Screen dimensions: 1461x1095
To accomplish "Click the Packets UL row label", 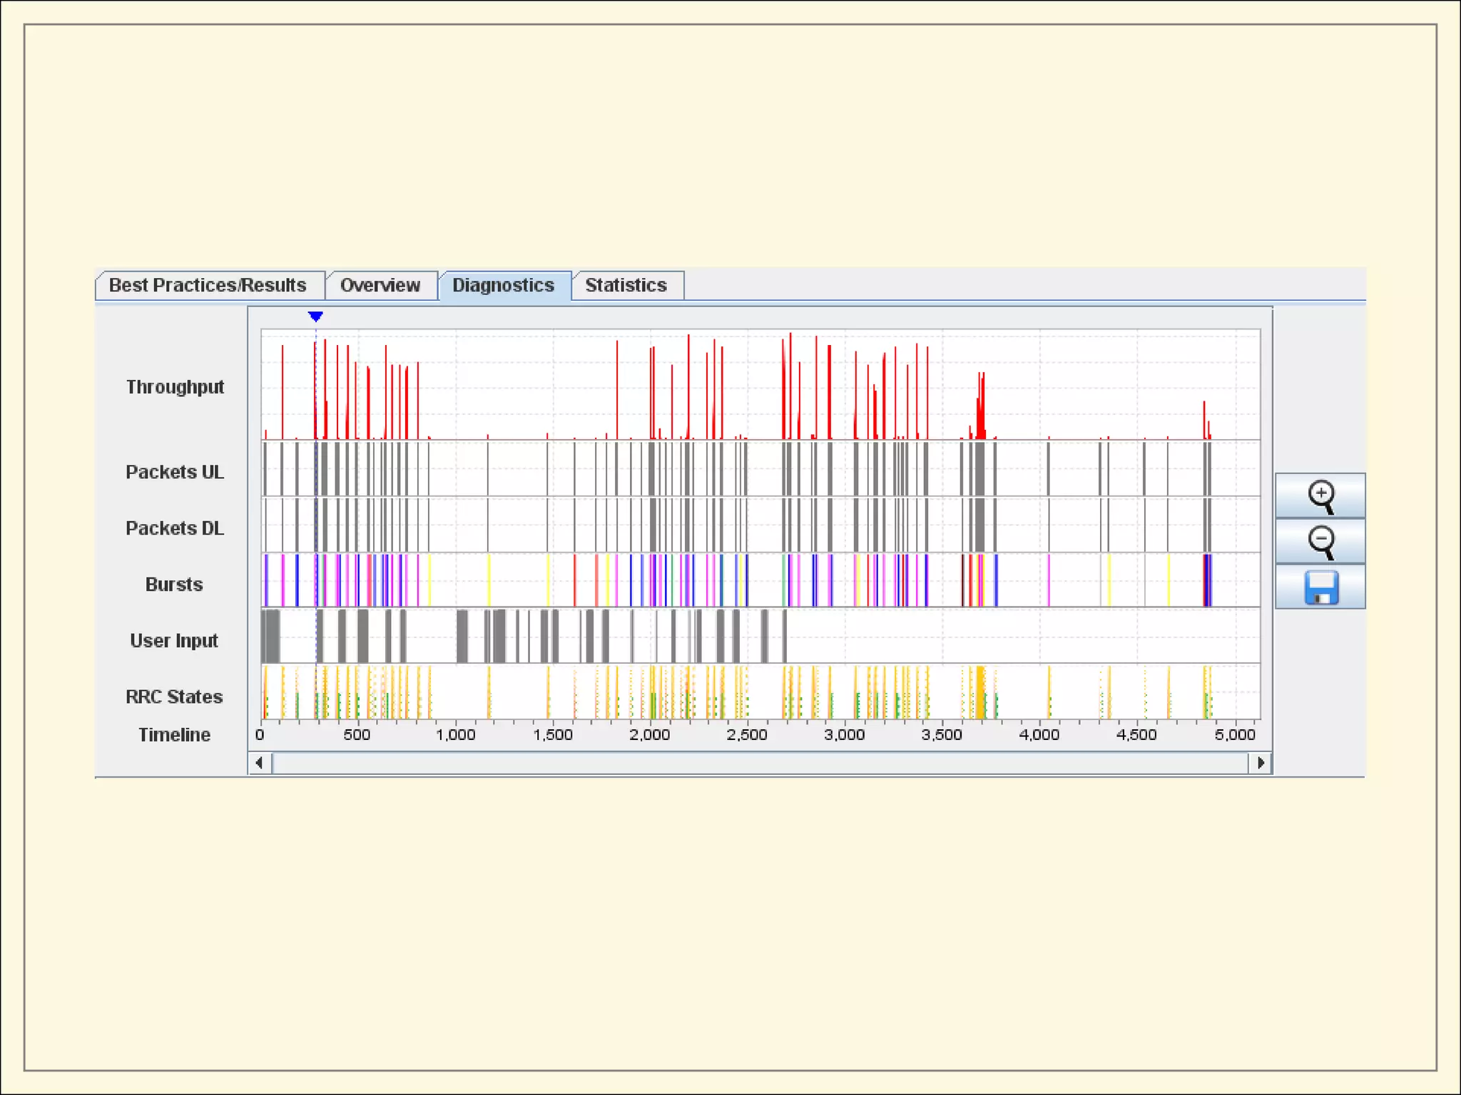I will 174,472.
